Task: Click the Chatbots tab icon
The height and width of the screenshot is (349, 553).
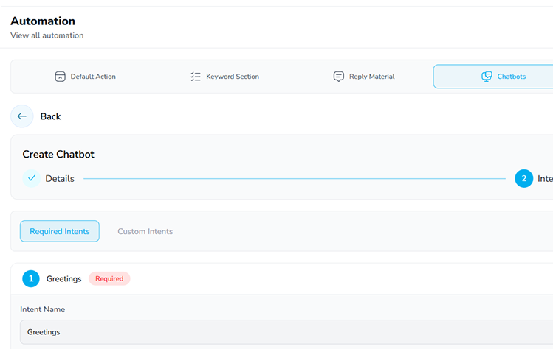Action: pos(487,77)
